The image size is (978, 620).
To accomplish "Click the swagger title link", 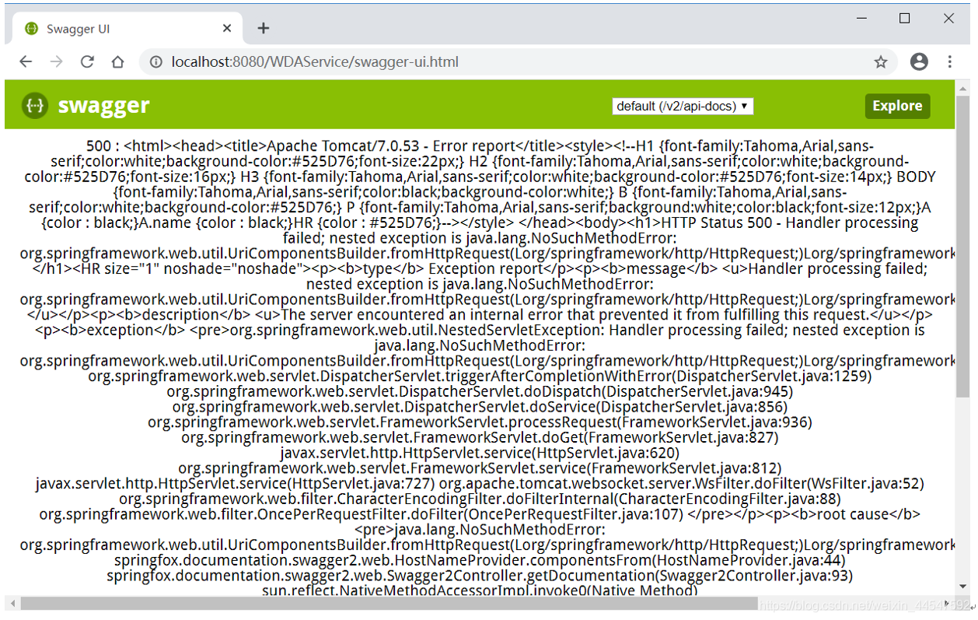I will click(x=103, y=106).
